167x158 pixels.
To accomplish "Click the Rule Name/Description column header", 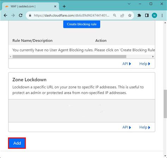I will point(32,40).
